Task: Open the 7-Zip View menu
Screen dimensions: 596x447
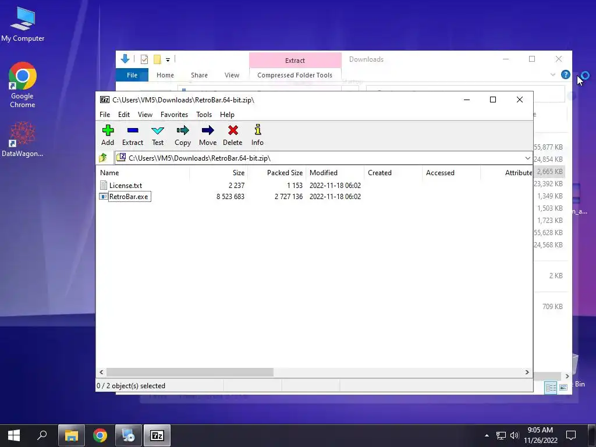Action: 145,115
